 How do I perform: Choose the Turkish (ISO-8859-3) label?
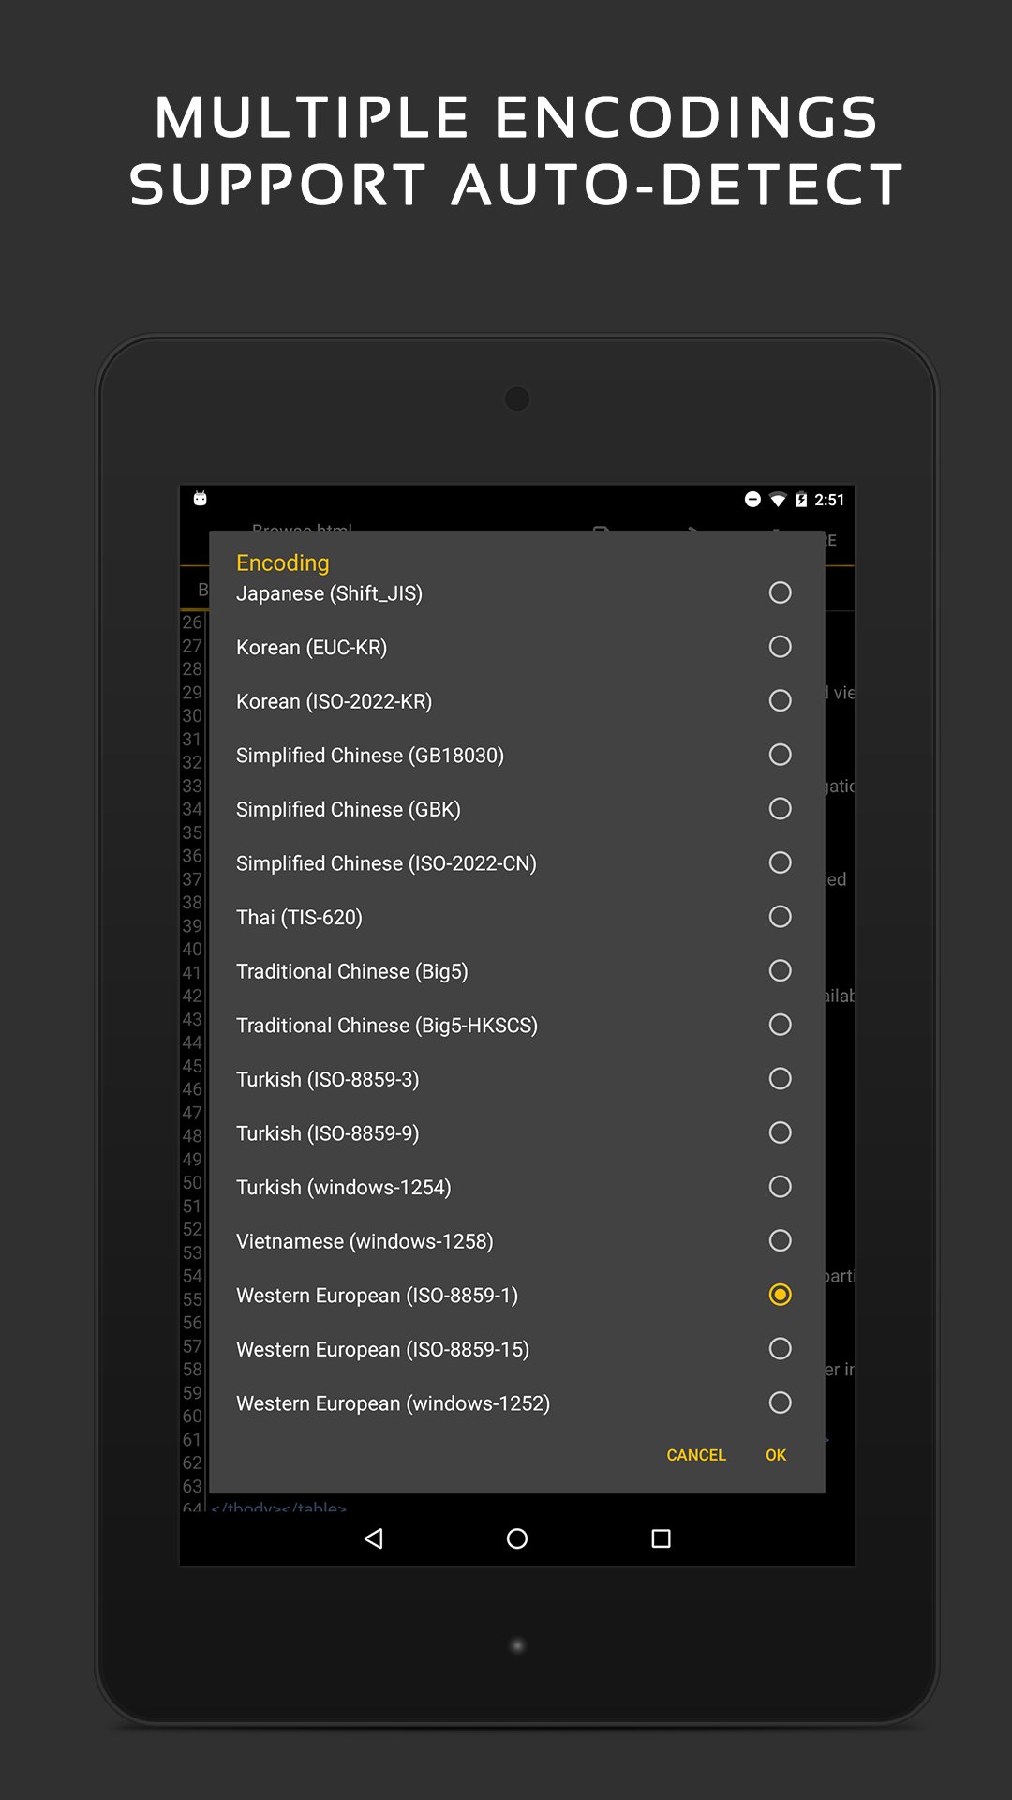[x=327, y=1079]
